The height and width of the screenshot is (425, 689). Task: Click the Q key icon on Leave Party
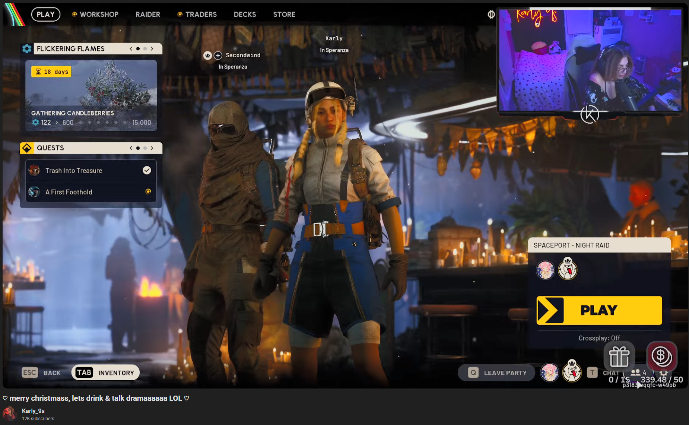point(473,373)
